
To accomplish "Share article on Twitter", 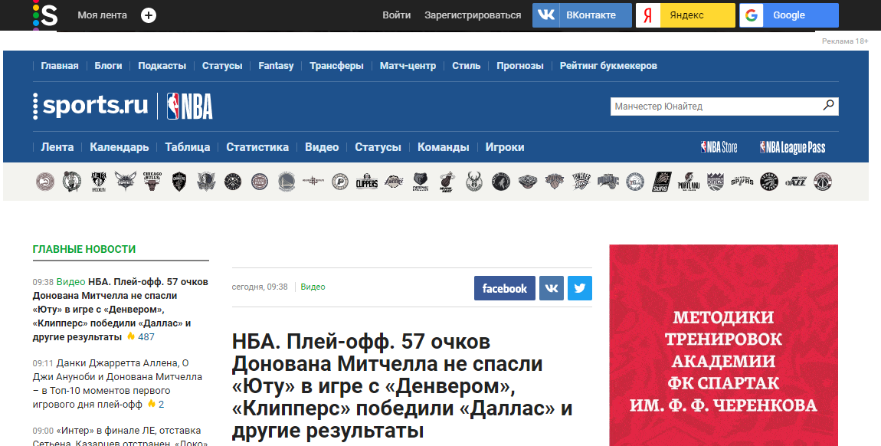I will coord(580,288).
